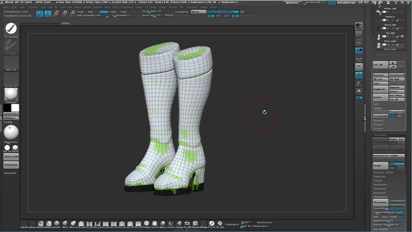Open the material sphere picker
This screenshot has width=412, height=232.
point(11,95)
